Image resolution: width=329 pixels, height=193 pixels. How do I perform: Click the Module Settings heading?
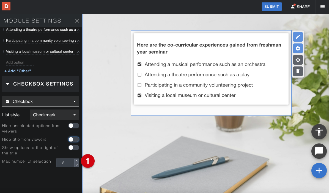[32, 21]
